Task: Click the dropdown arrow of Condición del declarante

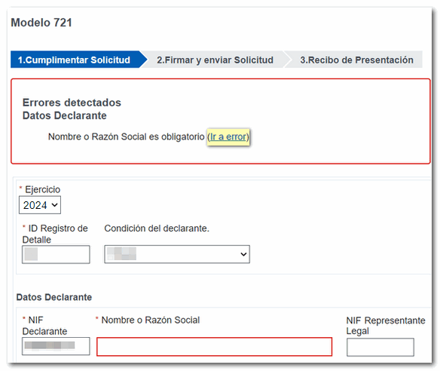Action: tap(243, 254)
